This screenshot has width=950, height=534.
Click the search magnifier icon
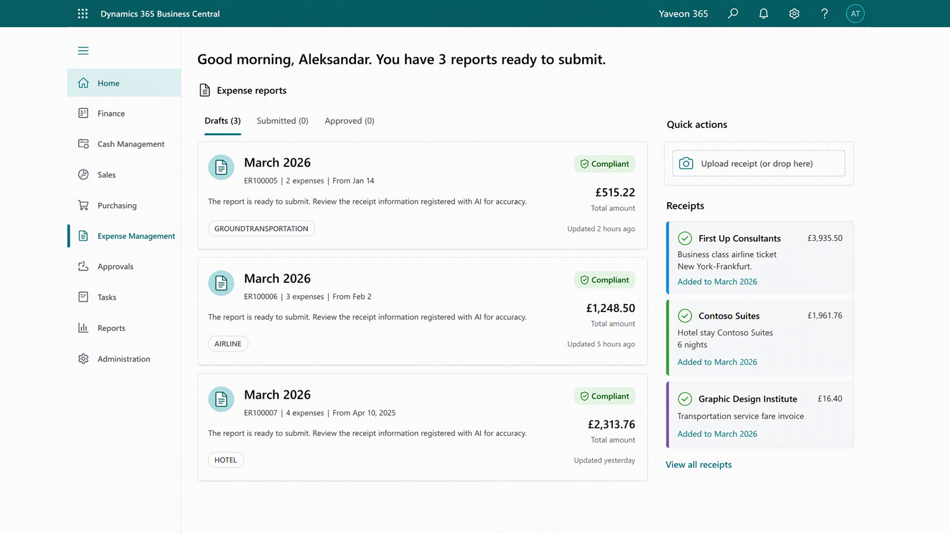tap(733, 14)
